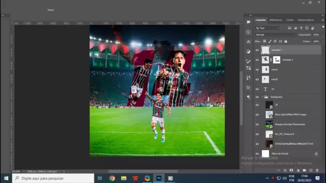Collapse the backgroud layer group

click(x=262, y=97)
